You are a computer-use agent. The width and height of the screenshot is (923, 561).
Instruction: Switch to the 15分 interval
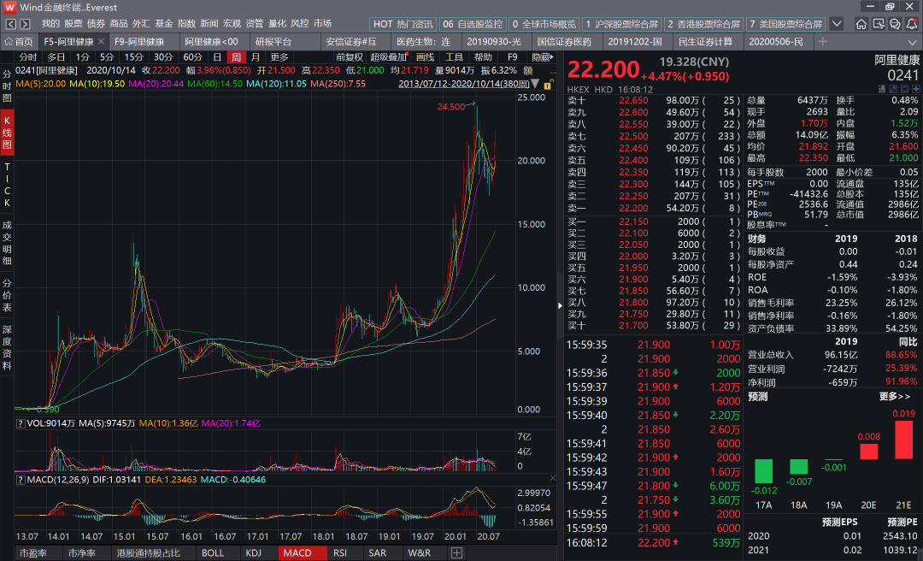pyautogui.click(x=133, y=57)
